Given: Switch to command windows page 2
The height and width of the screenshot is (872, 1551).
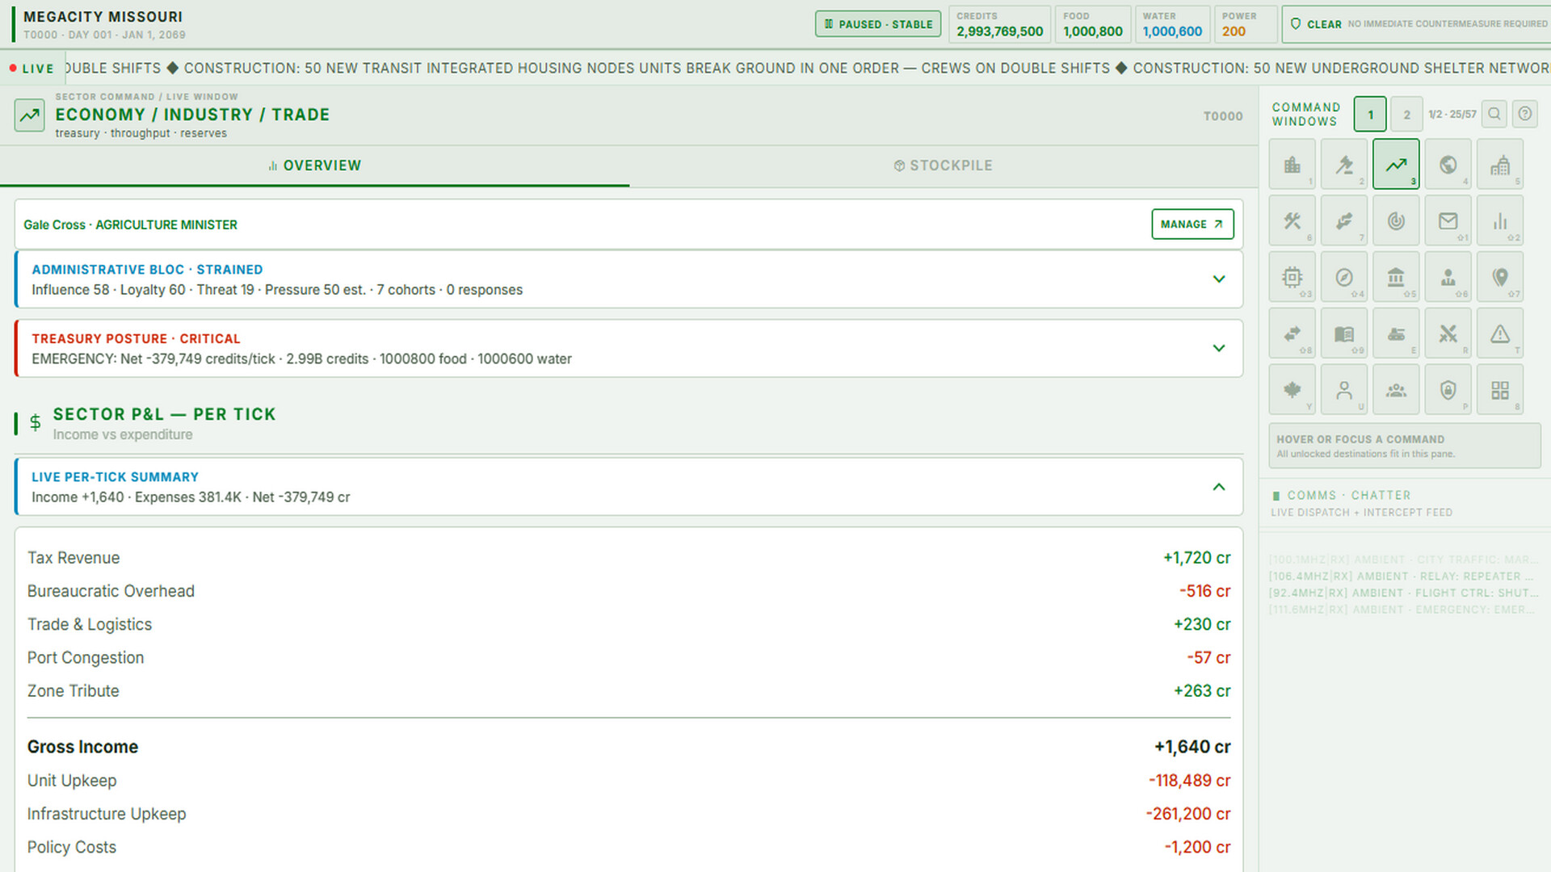Looking at the screenshot, I should coord(1406,114).
